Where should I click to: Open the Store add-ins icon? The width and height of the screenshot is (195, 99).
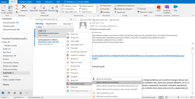click(159, 8)
